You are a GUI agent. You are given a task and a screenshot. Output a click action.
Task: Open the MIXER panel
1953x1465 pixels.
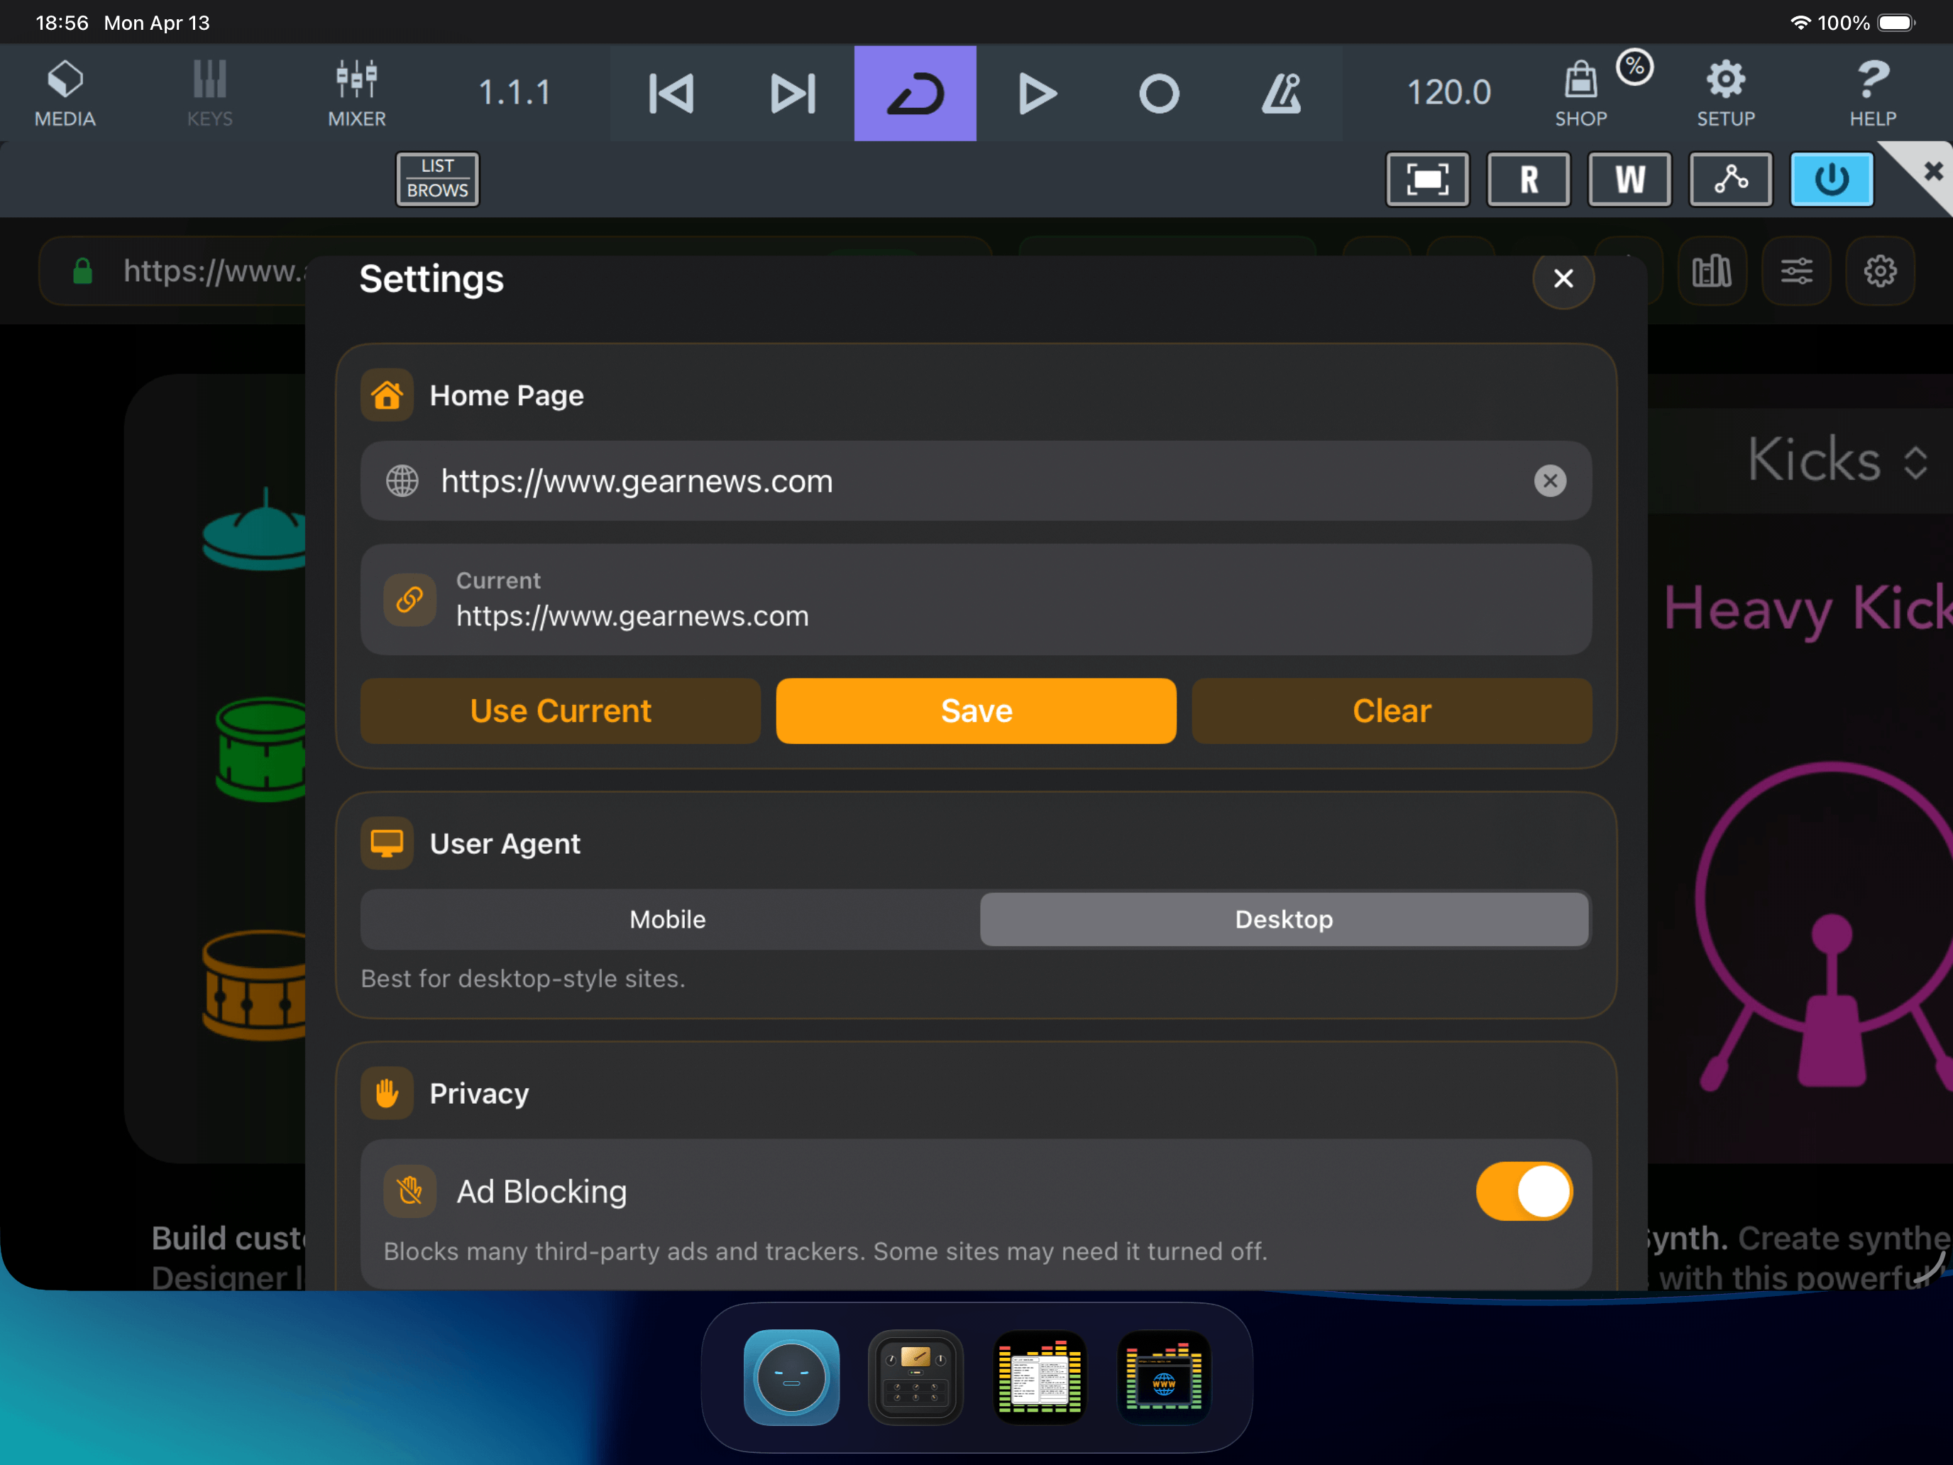[357, 93]
